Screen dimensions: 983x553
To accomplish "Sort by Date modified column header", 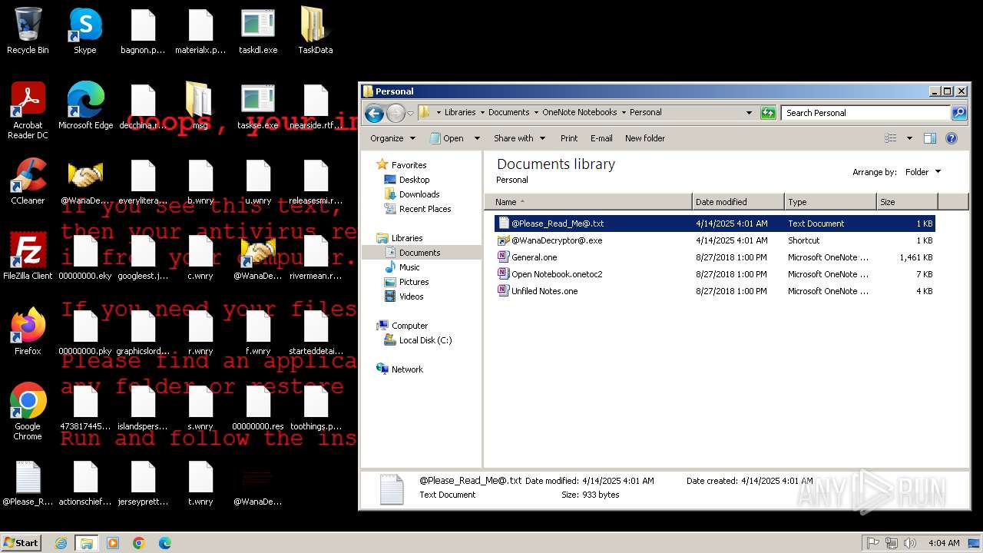I will coord(738,202).
